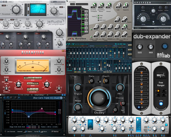The width and height of the screenshot is (171, 137).
Task: Click the Makeup Gain knob in RedAmption
Action: (x=59, y=61)
